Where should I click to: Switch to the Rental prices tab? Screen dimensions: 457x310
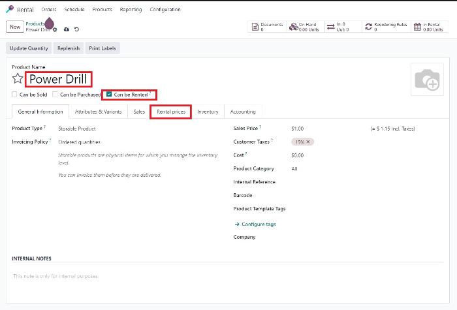coord(171,112)
